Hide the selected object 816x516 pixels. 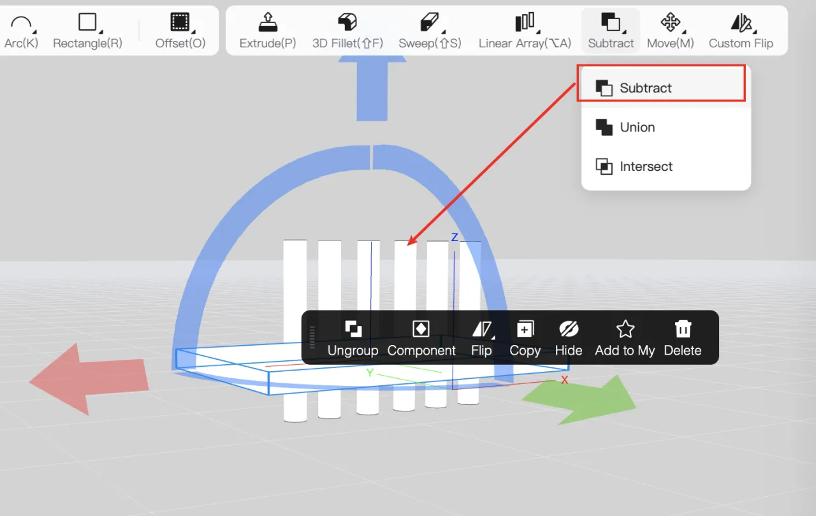point(569,337)
